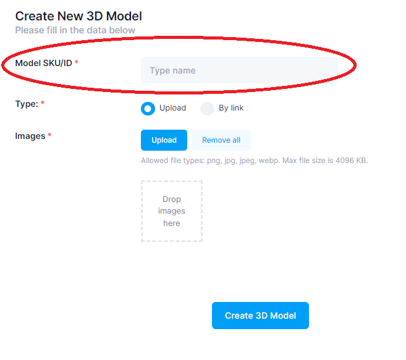Submit with the Create 3D Model button
406x360 pixels.
tap(260, 316)
